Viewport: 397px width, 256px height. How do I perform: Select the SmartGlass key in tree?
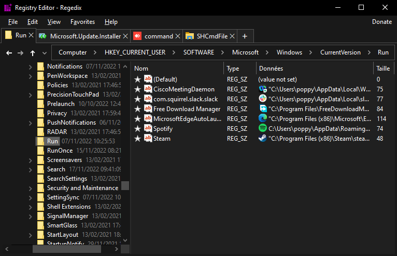pos(62,225)
